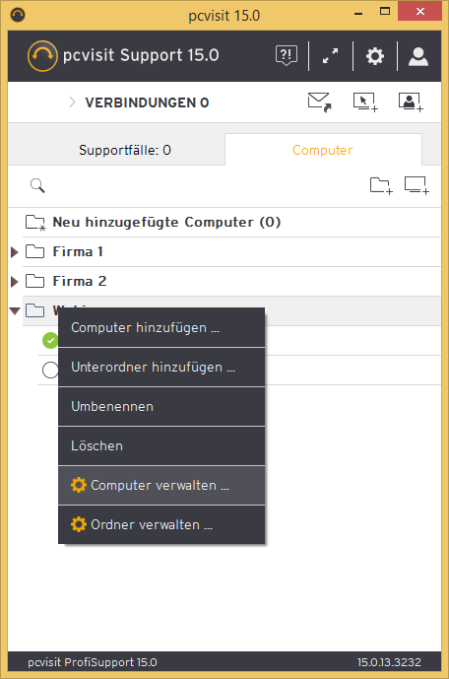Click the empty circle status indicator

[x=50, y=370]
